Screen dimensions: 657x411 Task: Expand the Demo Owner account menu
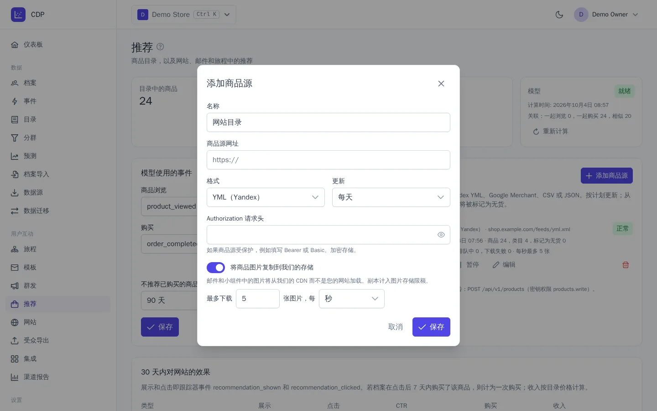point(606,15)
